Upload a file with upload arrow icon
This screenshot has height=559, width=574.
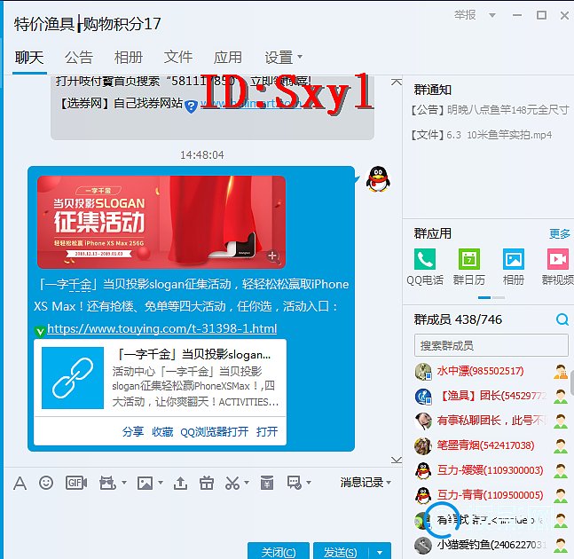point(180,483)
